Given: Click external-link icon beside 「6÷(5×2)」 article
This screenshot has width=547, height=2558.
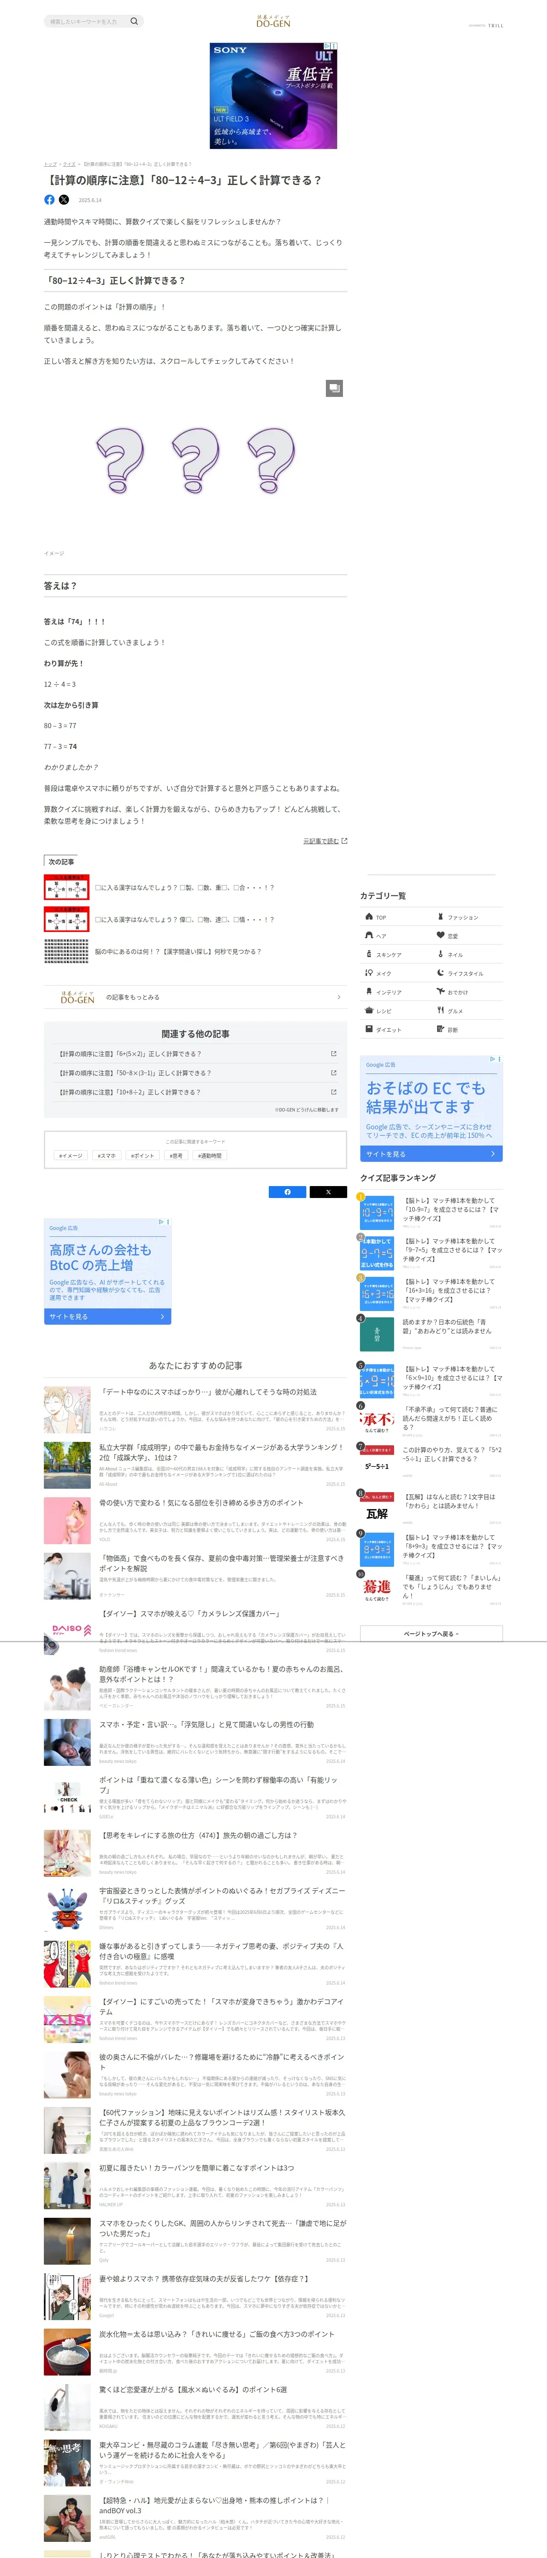Looking at the screenshot, I should pyautogui.click(x=334, y=1053).
